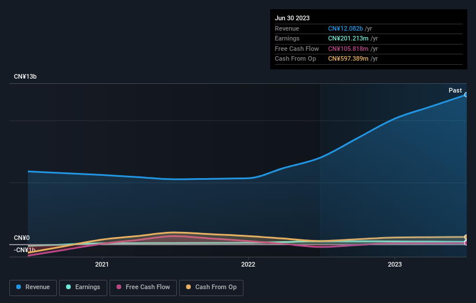Viewport: 476px width, 303px height.
Task: Click the 2023 x-axis label
Action: pos(395,264)
